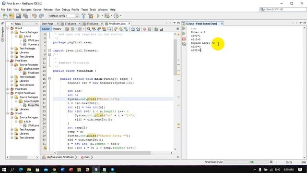This screenshot has width=307, height=173.
Task: Click the Start Macro Recording red icon
Action: (144, 29)
